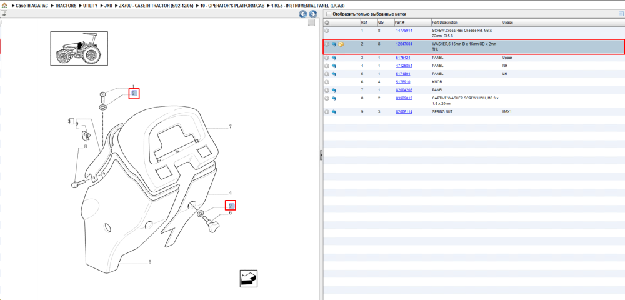Screen dimensions: 625x300
Task: Show previous illustration with left arrow
Action: (x=303, y=14)
